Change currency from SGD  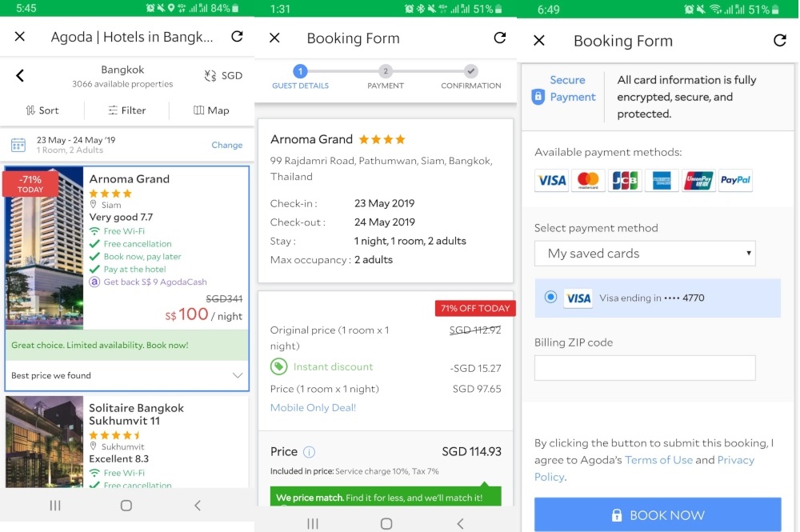[223, 75]
